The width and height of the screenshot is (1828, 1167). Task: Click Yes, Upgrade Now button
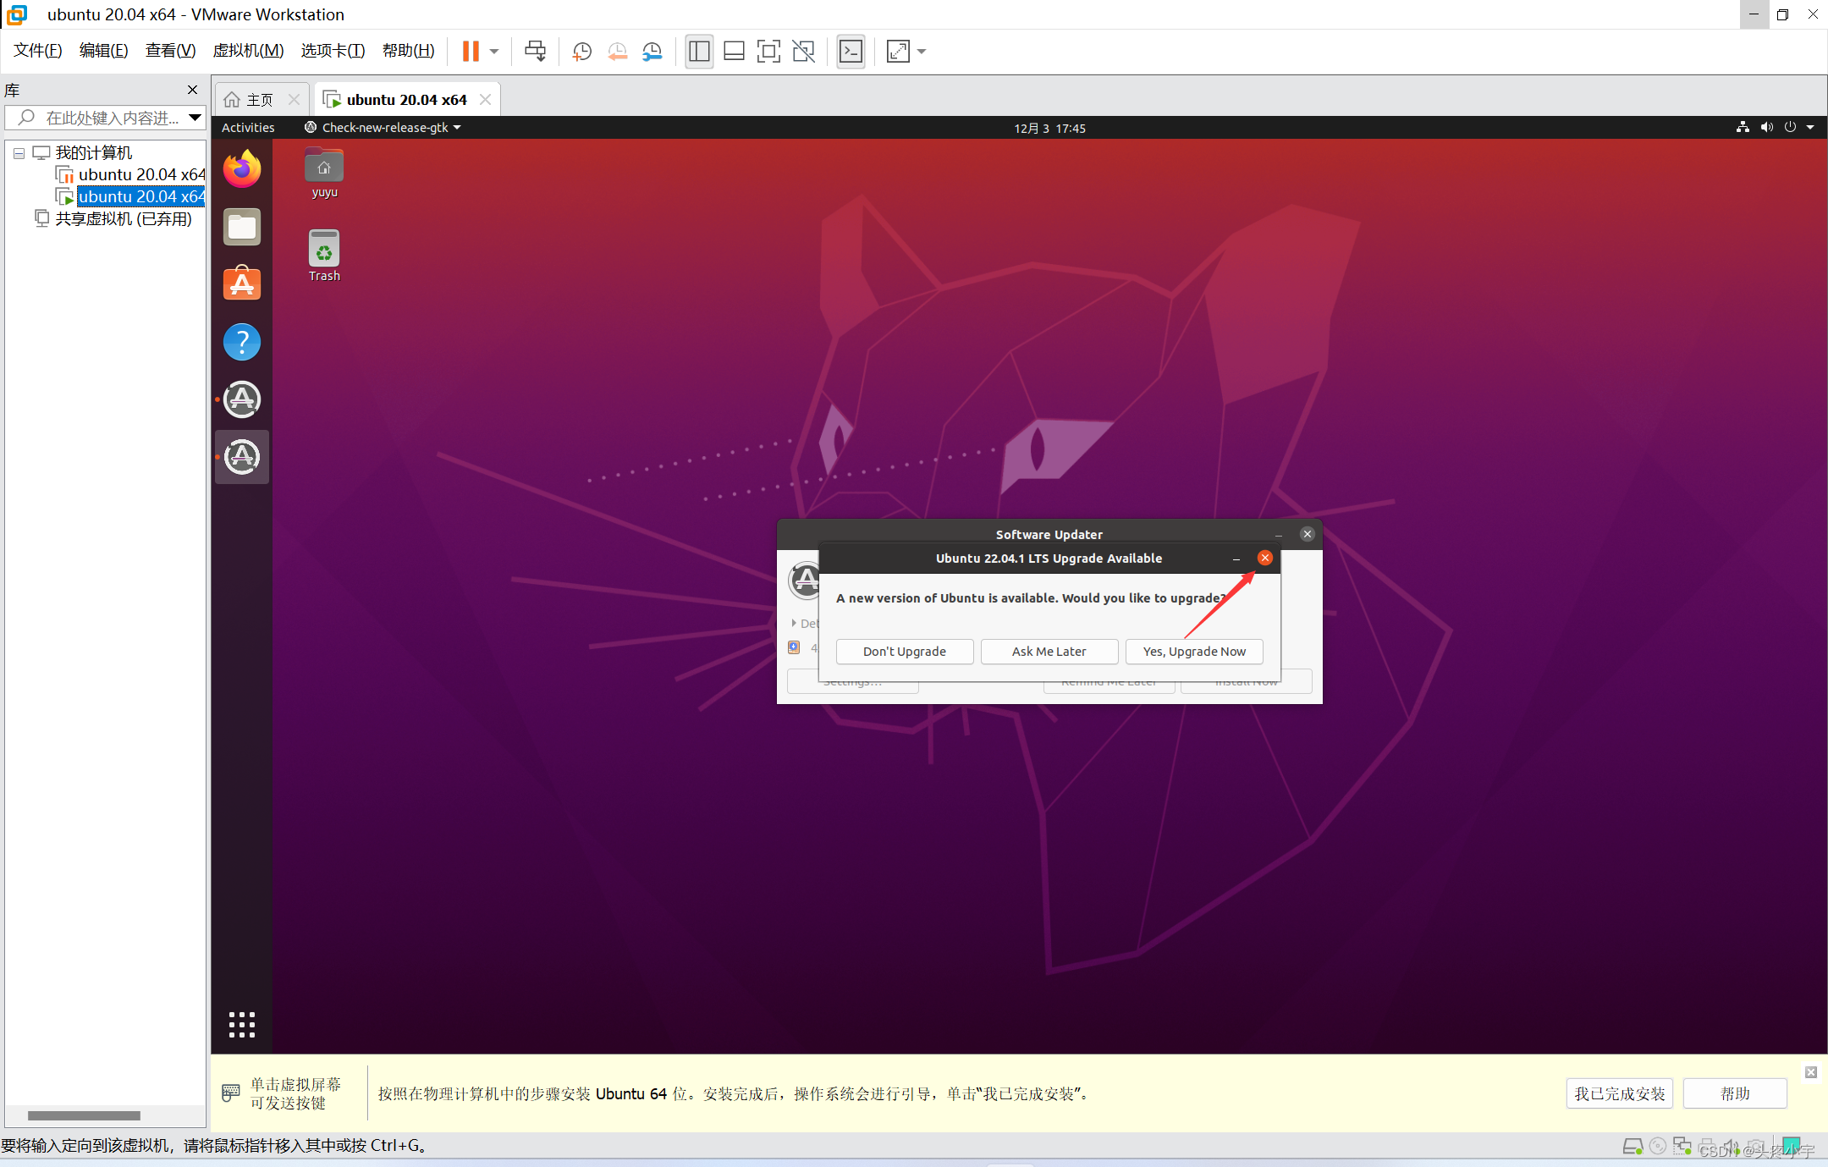coord(1194,652)
